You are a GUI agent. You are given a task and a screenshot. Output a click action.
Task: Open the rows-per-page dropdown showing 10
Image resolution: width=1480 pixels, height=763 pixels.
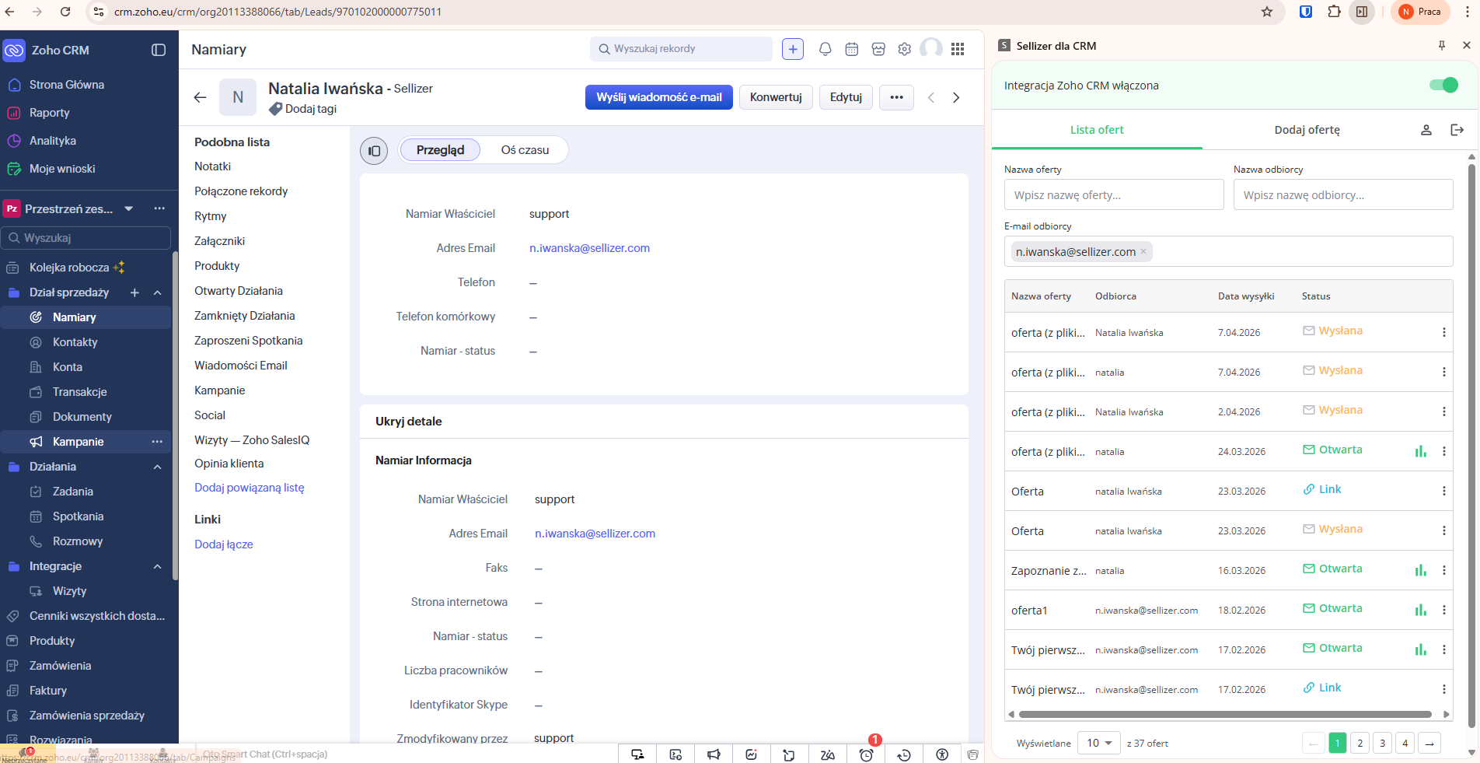click(x=1099, y=743)
